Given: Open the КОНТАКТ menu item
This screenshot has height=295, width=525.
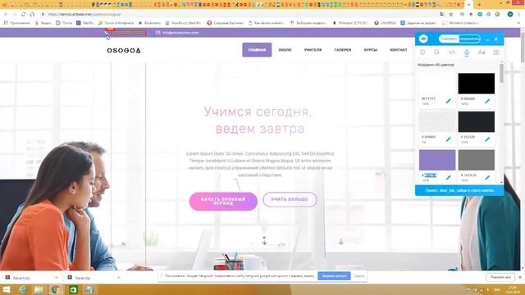Looking at the screenshot, I should [399, 50].
